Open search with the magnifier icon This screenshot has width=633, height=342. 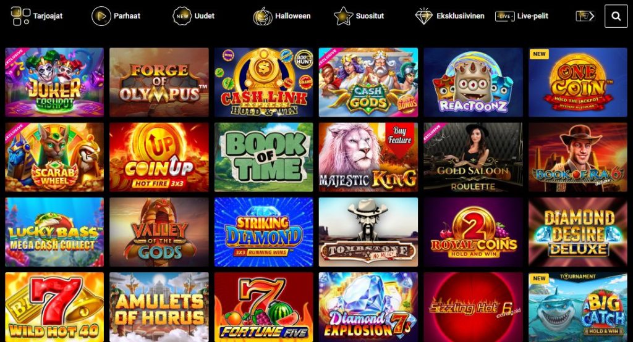tap(616, 16)
